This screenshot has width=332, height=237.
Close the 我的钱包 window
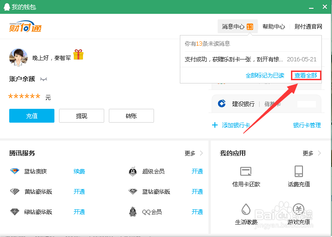(x=325, y=7)
